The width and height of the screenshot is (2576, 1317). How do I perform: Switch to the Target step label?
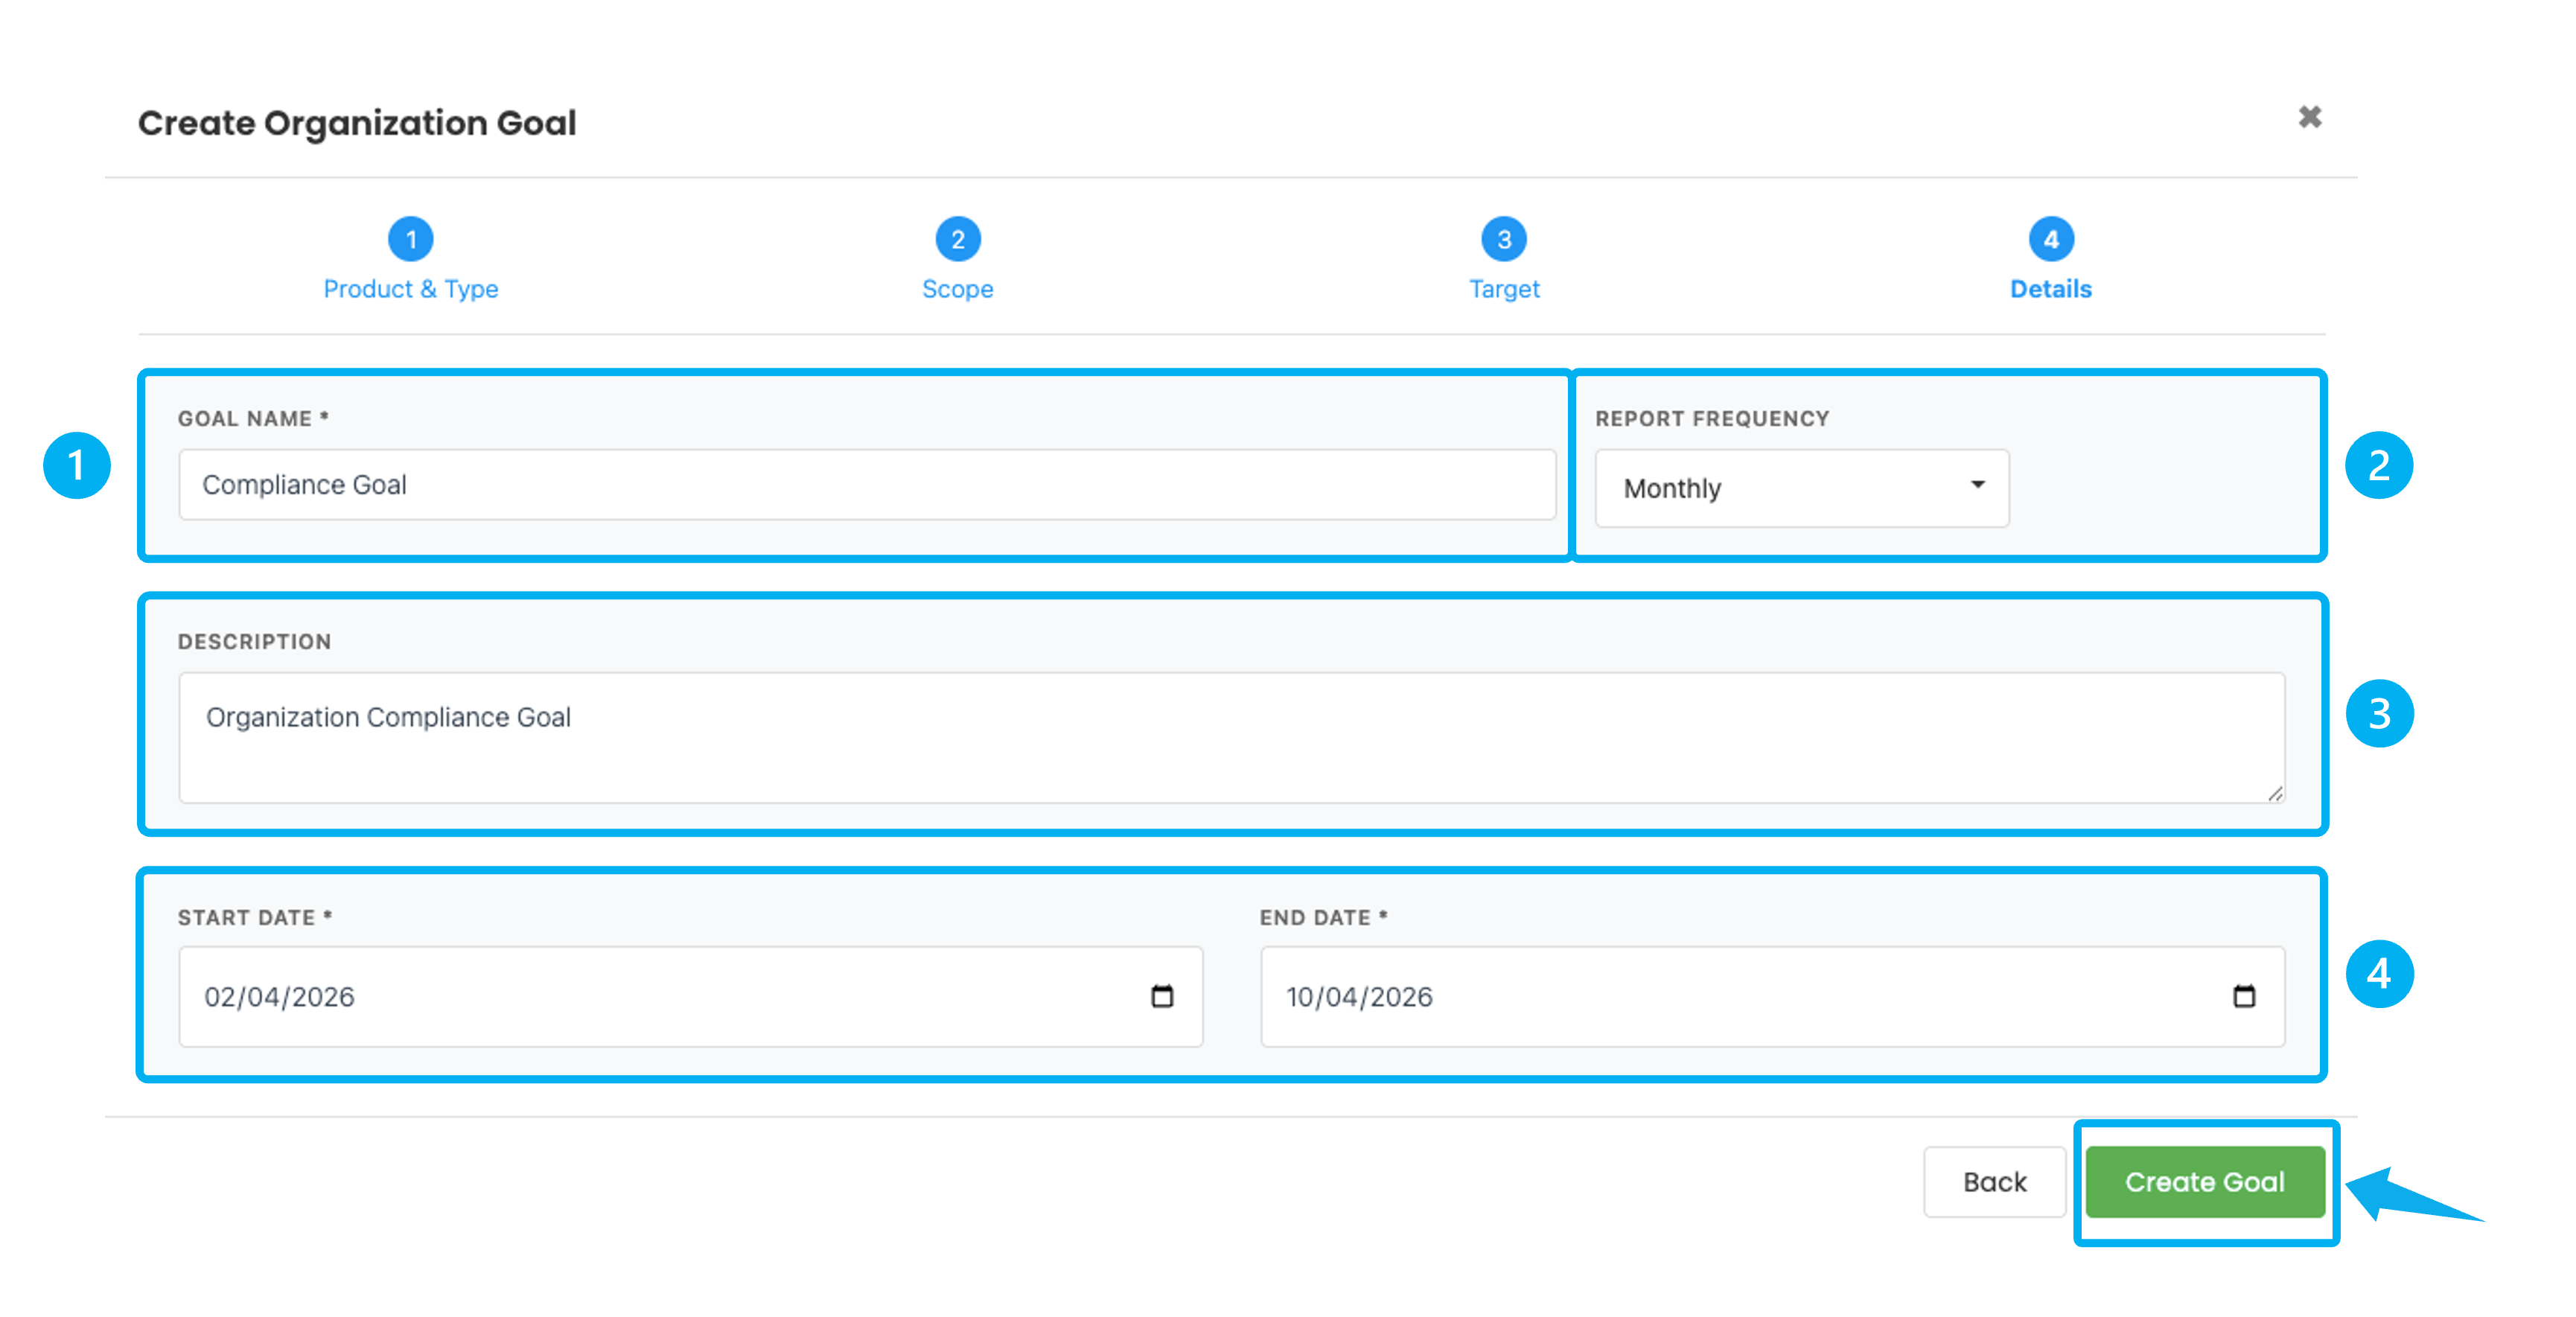[1503, 289]
